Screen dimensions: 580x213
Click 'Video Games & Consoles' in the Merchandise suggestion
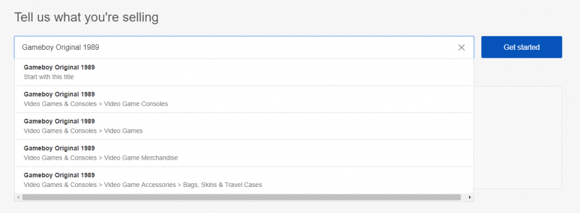[x=60, y=157]
